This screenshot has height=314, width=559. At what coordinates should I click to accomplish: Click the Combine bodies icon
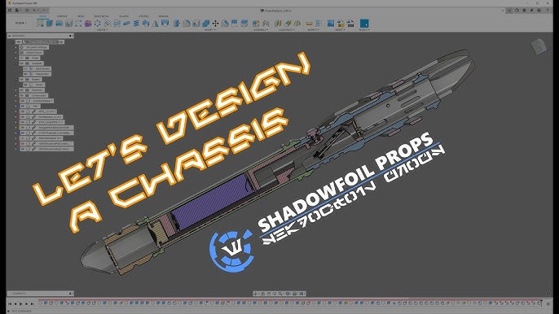[205, 24]
